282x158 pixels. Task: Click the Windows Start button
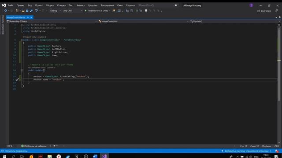[4, 156]
